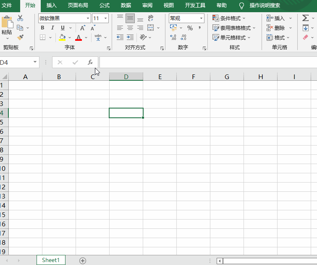
Task: Center text horizontally
Action: click(x=130, y=28)
